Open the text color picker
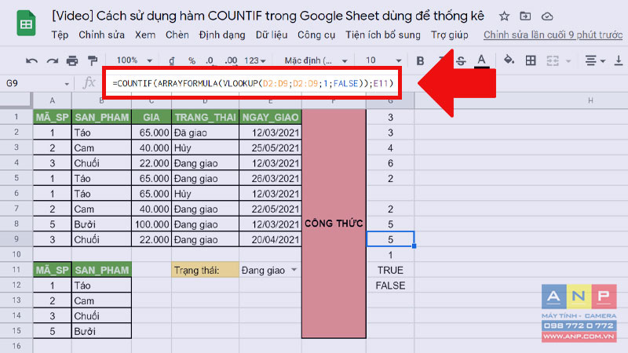628x353 pixels. [481, 61]
